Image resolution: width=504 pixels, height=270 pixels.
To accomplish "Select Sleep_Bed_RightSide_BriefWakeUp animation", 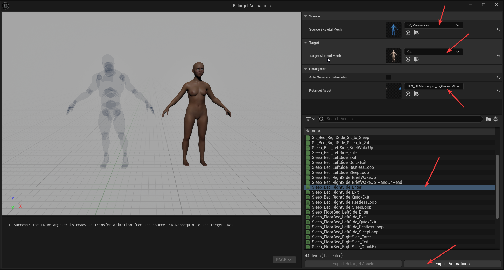I will tap(399, 177).
